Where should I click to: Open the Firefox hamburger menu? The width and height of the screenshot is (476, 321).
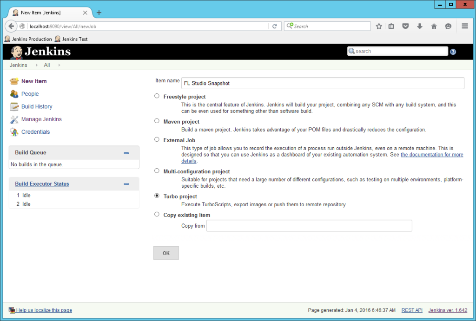[x=464, y=26]
